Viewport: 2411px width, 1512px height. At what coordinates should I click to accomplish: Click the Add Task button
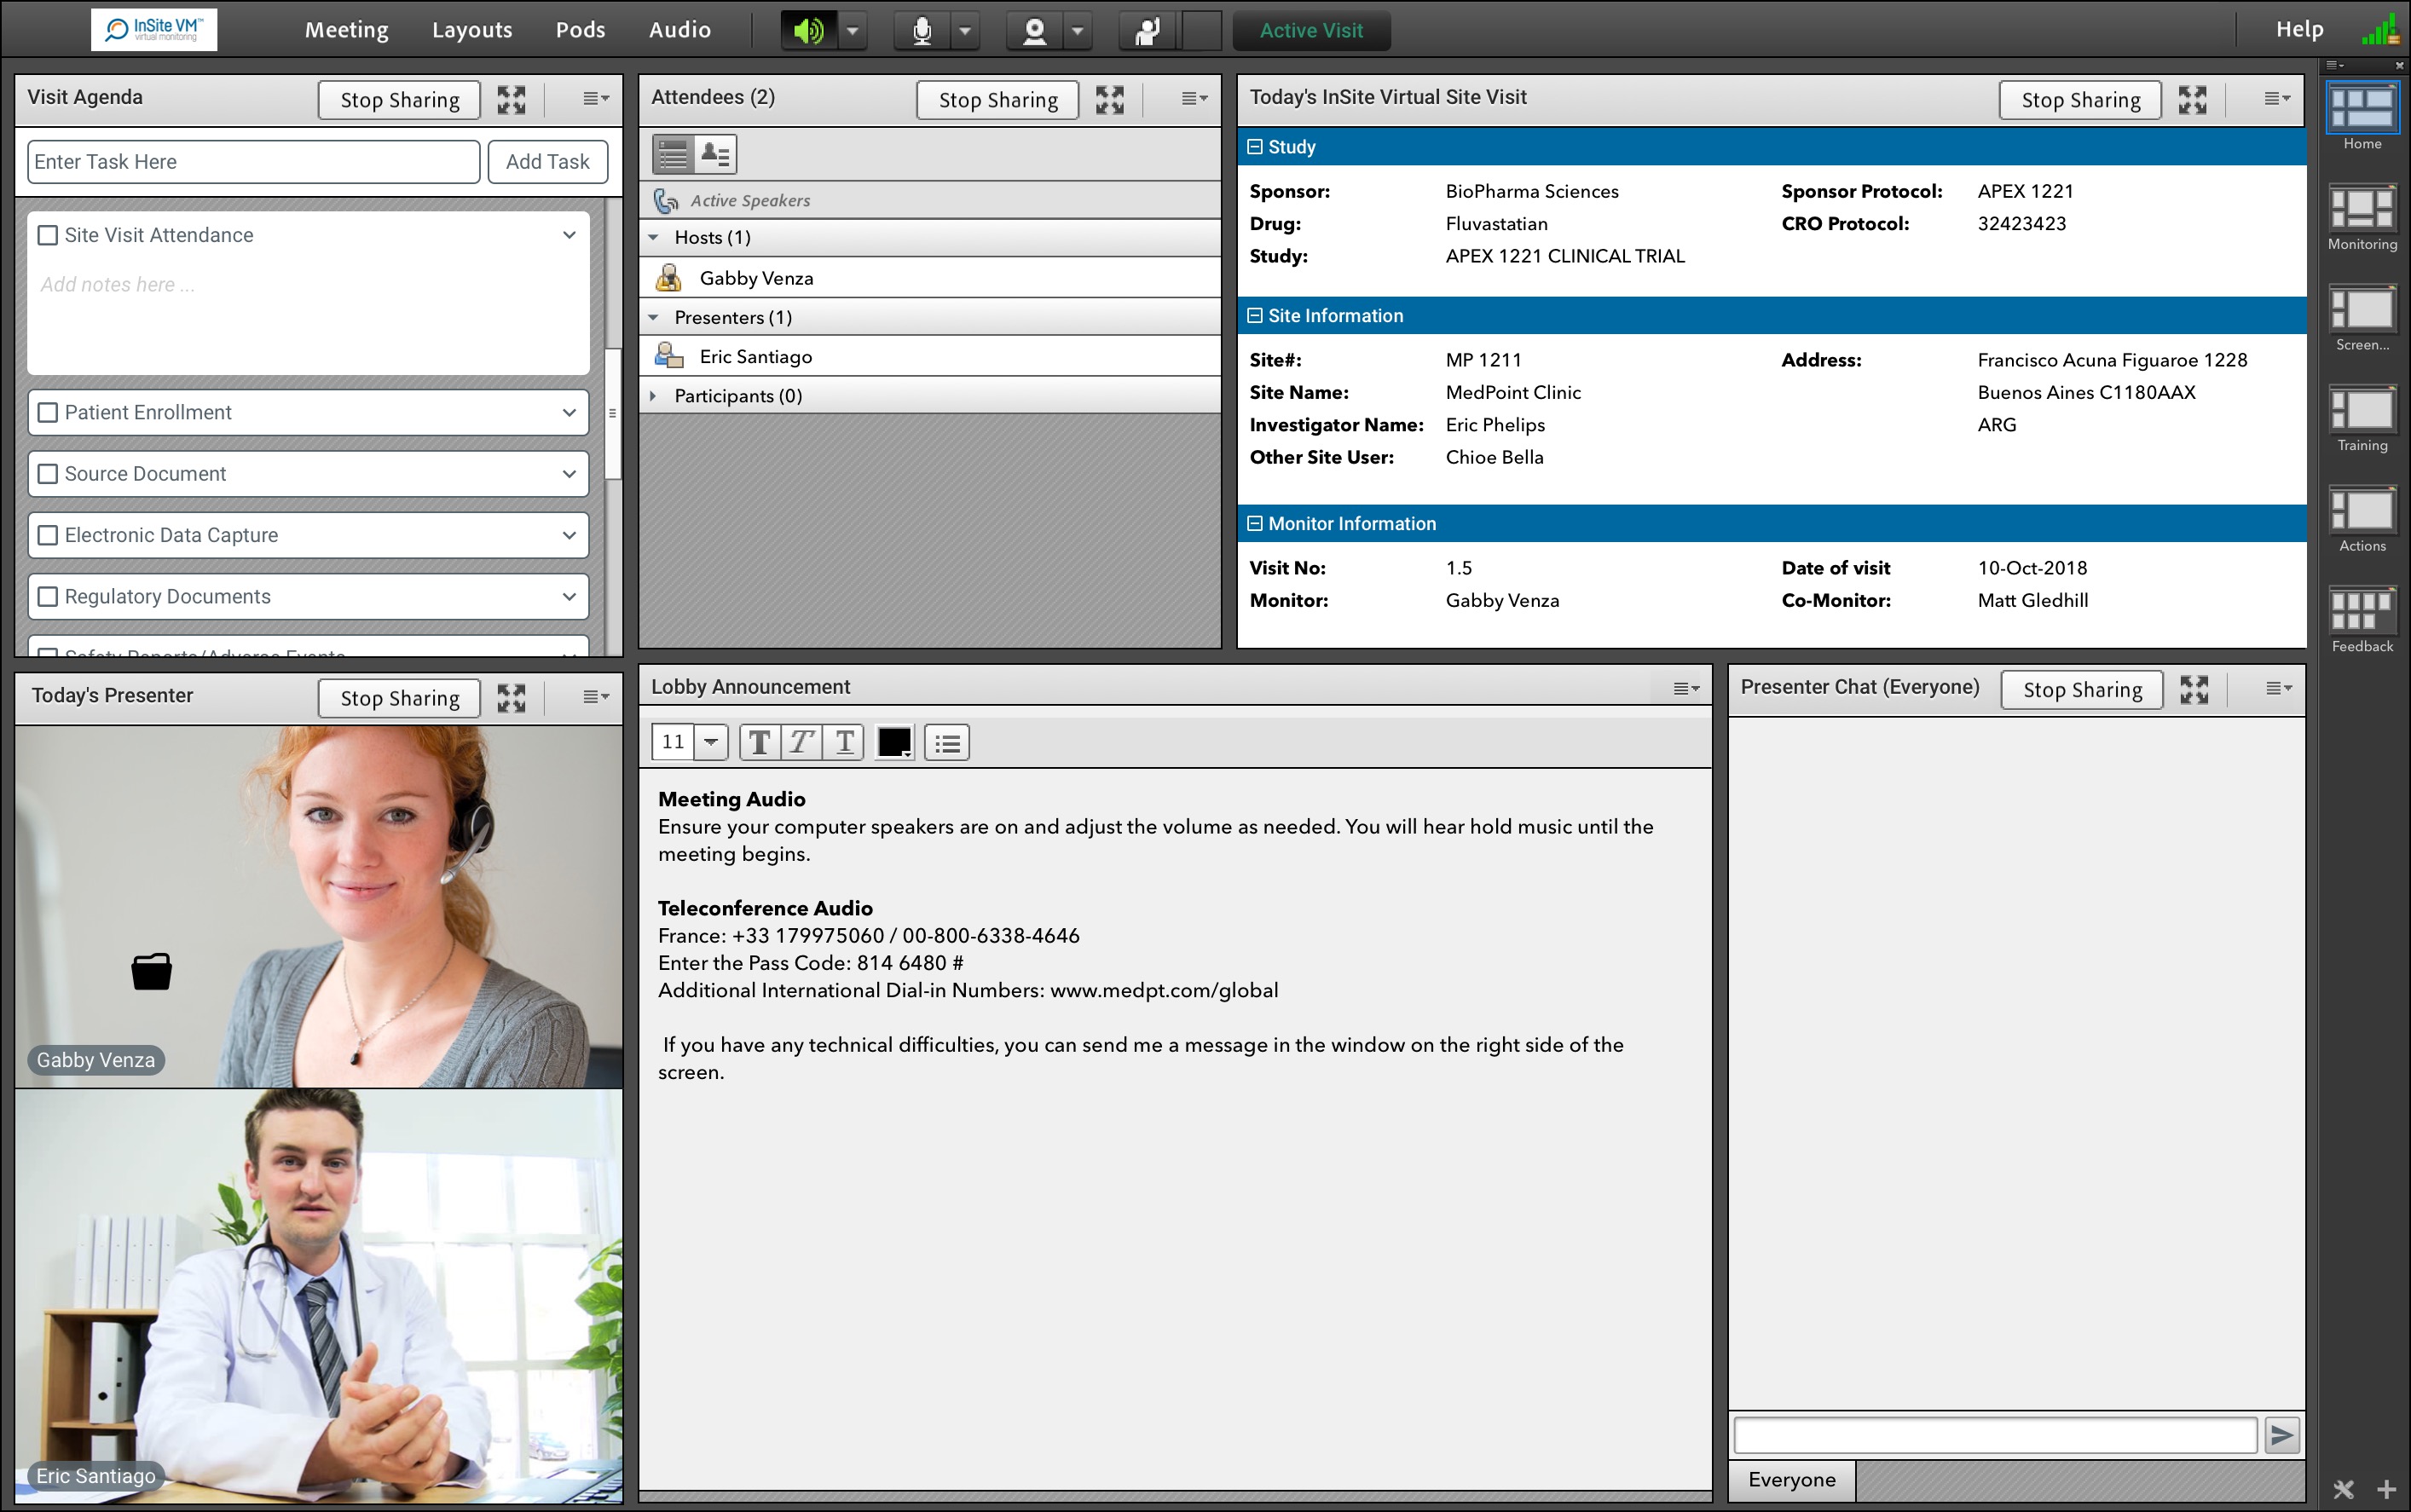coord(547,162)
